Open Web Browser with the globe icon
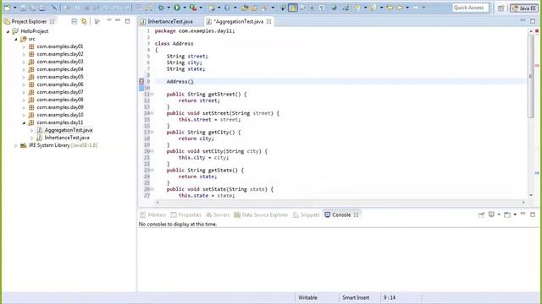Screen dimensions: 542x304 coord(334,8)
